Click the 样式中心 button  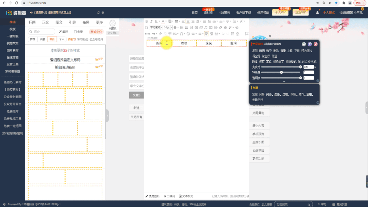[x=96, y=32]
